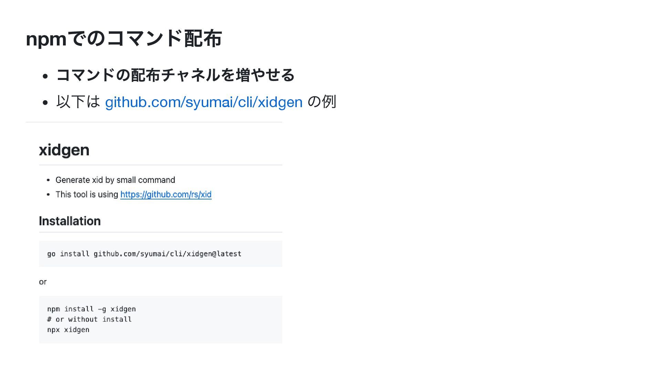The image size is (661, 372).
Task: Follow the https://github.com/rs/xid link
Action: [x=166, y=195]
